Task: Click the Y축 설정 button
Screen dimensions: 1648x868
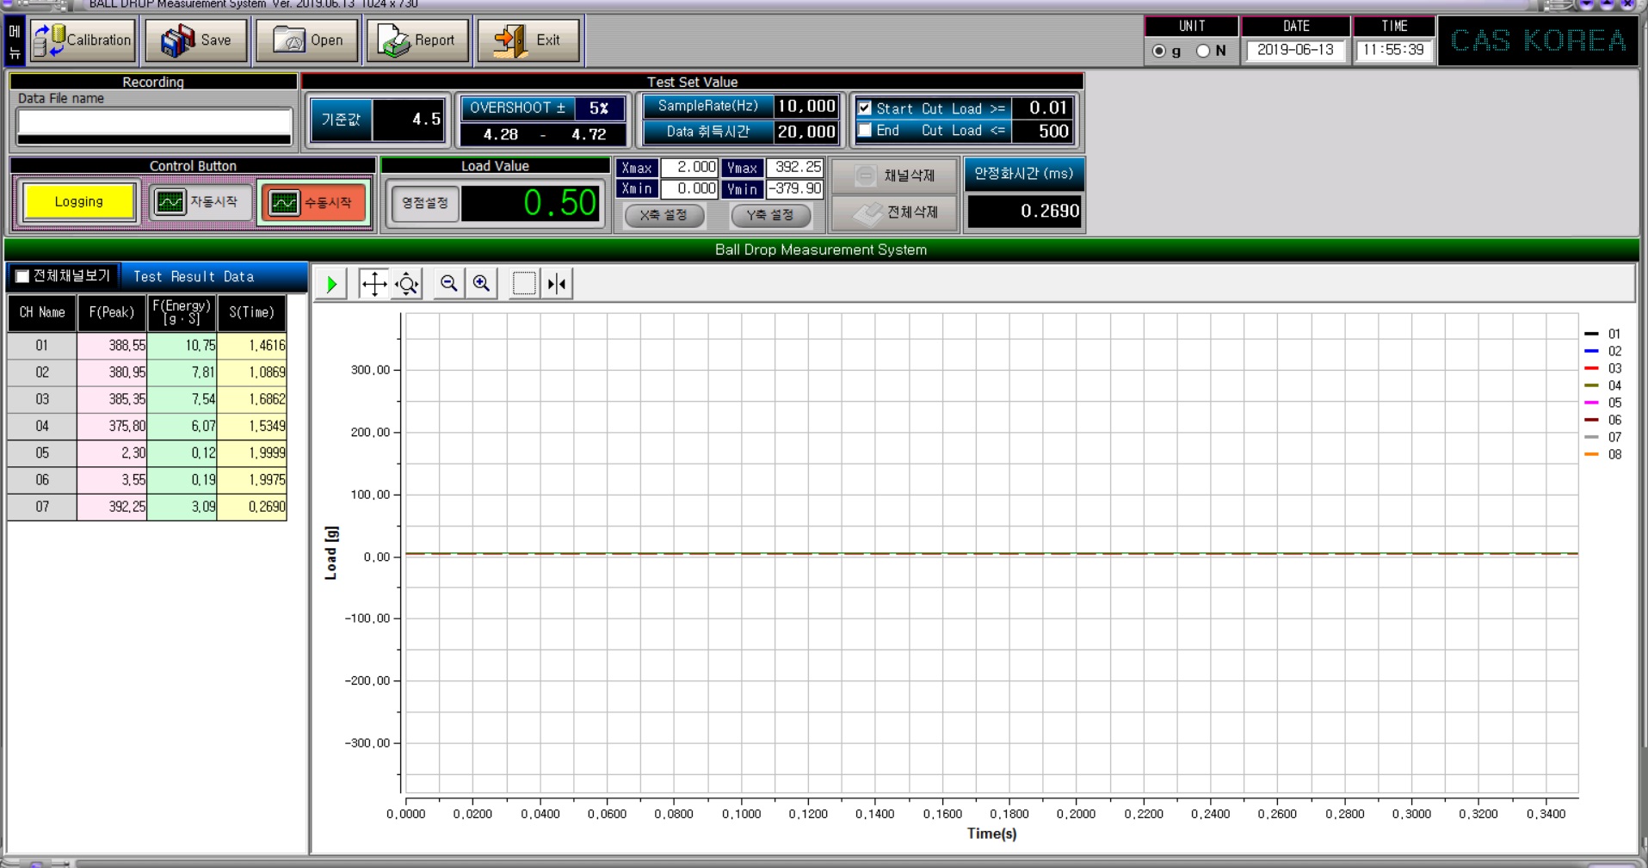Action: (770, 215)
